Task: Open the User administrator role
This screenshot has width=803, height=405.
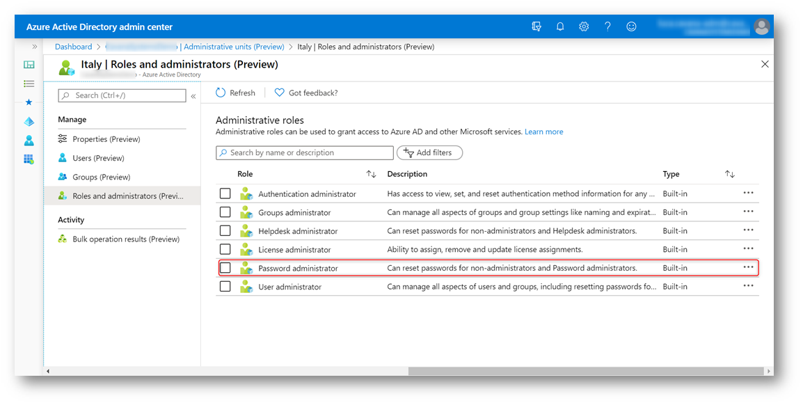Action: click(290, 287)
